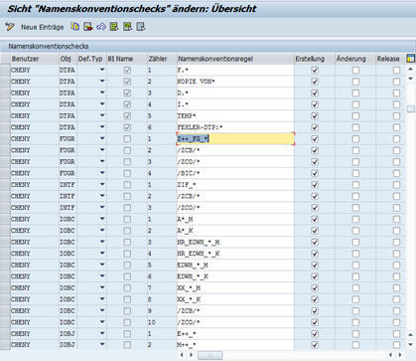The height and width of the screenshot is (361, 416).
Task: Open Def.Typ dropdown for rule Z++_FG_*
Action: click(x=102, y=138)
